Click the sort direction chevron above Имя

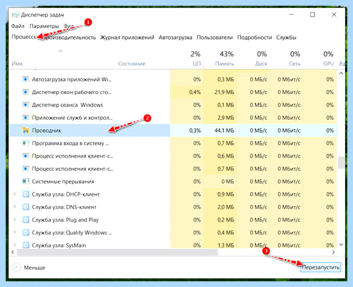tap(60, 51)
